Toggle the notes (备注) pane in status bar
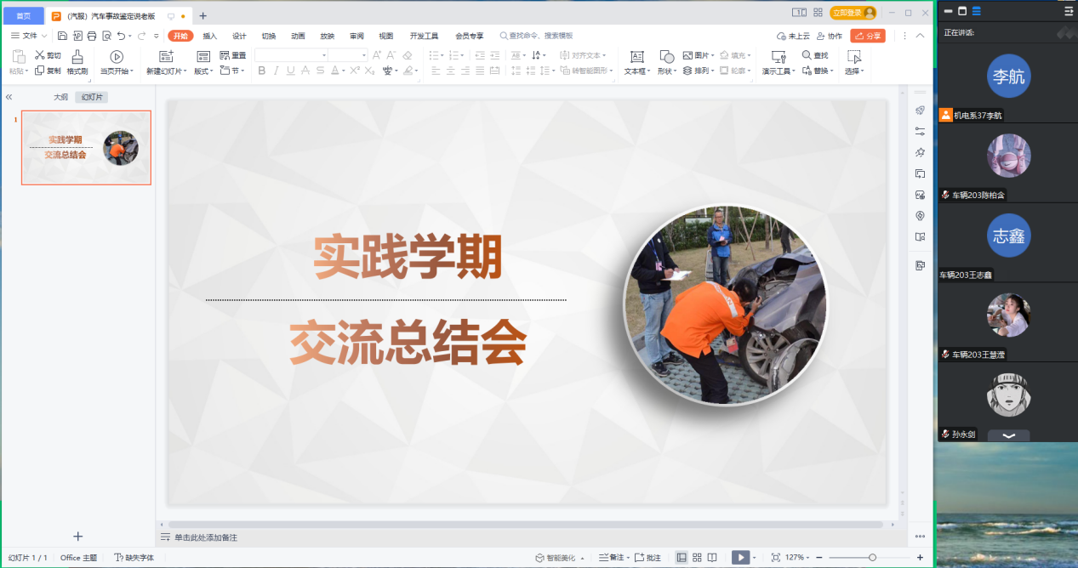 click(x=609, y=558)
